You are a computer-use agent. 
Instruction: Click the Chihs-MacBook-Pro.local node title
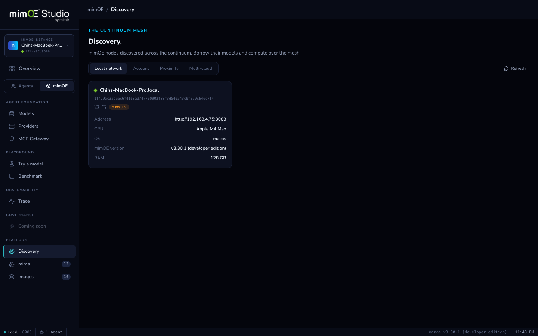129,90
